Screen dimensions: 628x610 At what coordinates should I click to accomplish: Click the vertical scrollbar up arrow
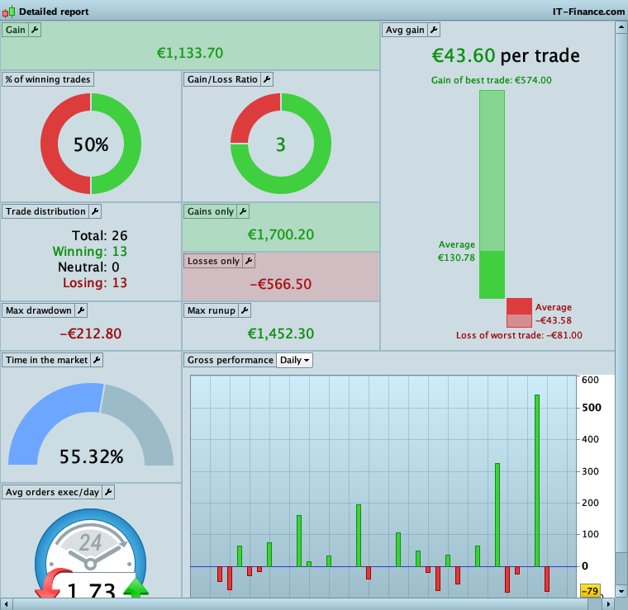621,27
